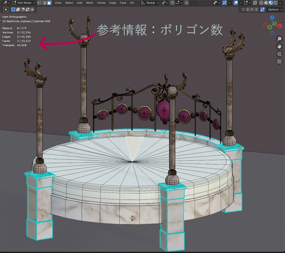Toggle the Y mirror axis button

click(x=252, y=9)
